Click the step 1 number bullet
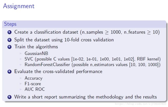This screenshot has height=107, width=168. [9, 32]
